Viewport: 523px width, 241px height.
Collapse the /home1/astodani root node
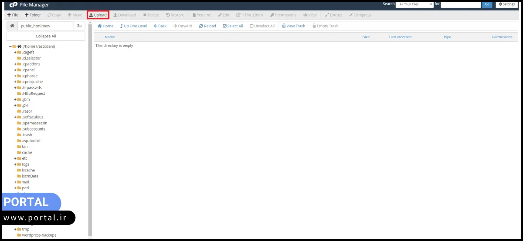[10, 46]
